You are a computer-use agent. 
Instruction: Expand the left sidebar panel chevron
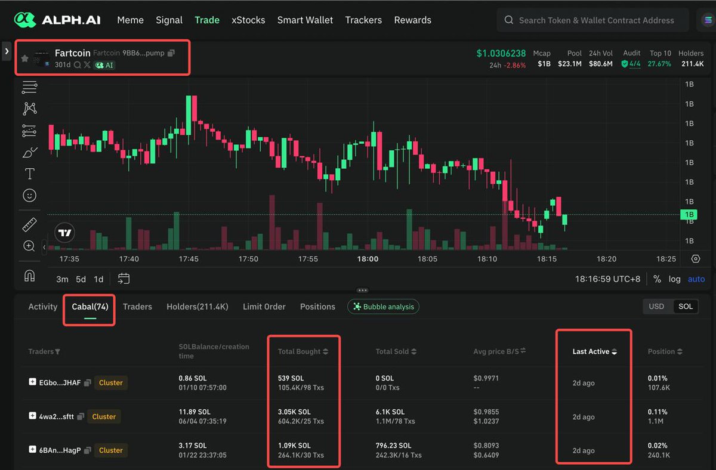7,51
